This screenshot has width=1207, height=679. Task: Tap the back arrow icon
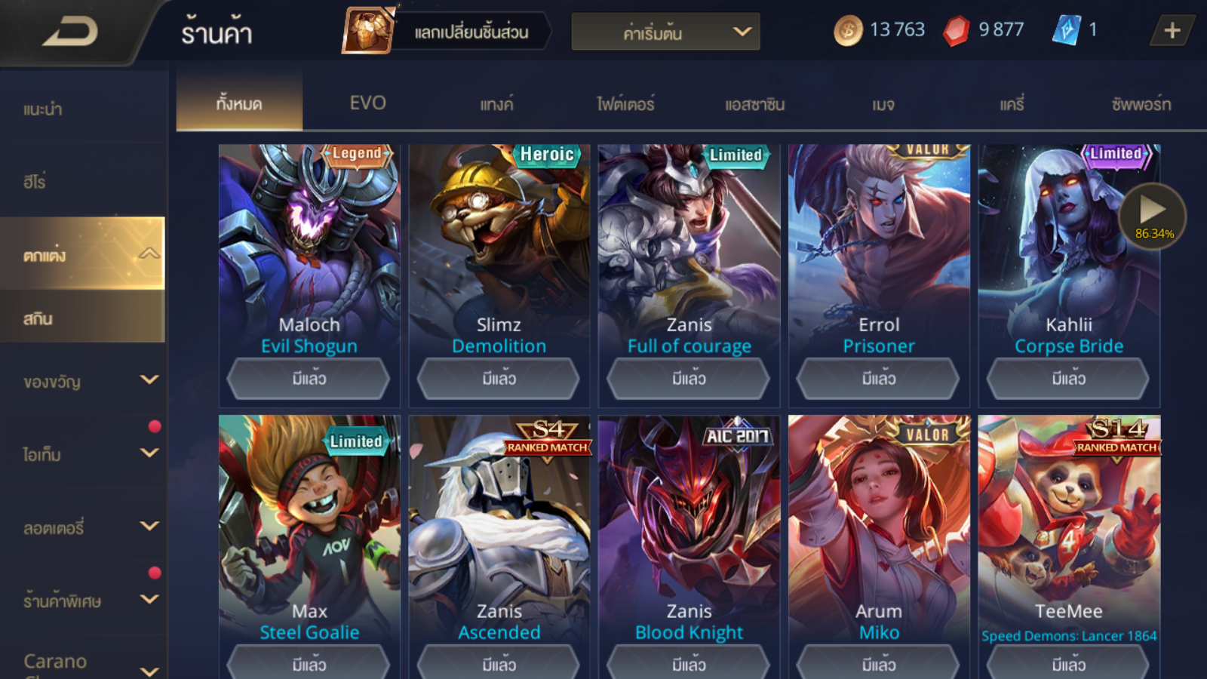tap(70, 32)
